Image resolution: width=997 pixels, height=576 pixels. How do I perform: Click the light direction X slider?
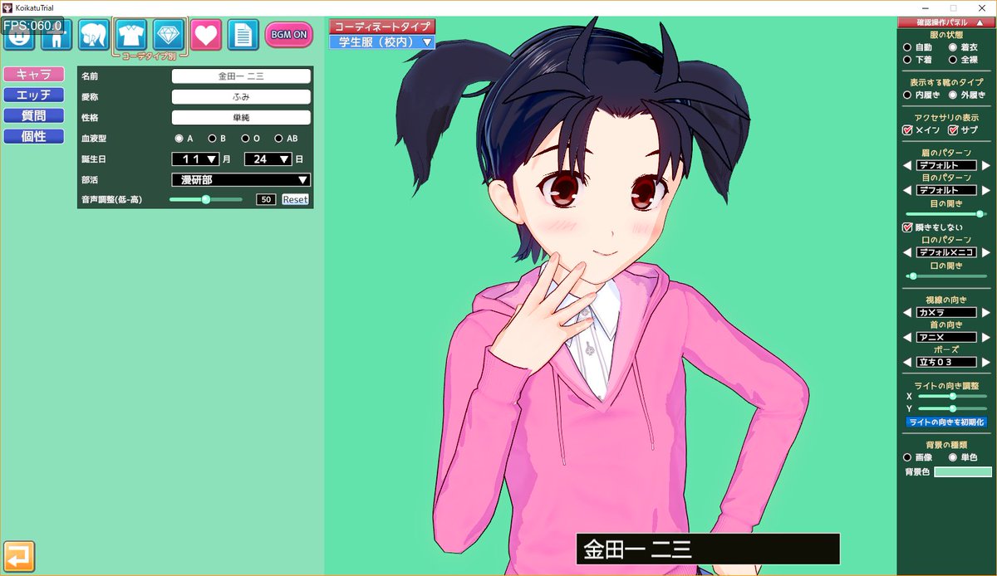[952, 397]
